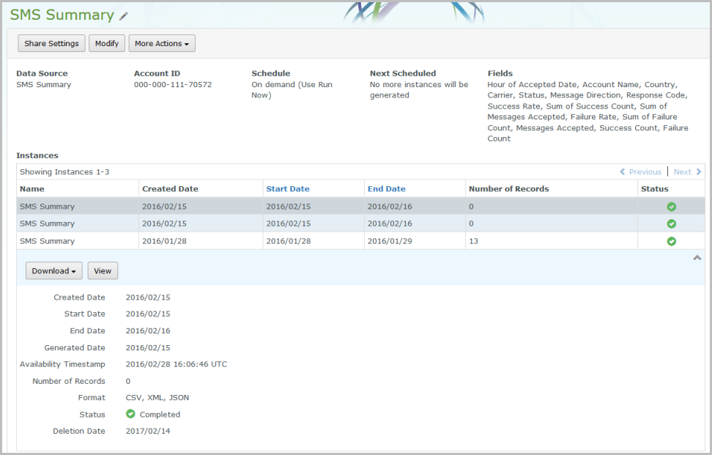Click the Schedule value On demand (Use Run Now)
The width and height of the screenshot is (712, 455).
pos(292,90)
